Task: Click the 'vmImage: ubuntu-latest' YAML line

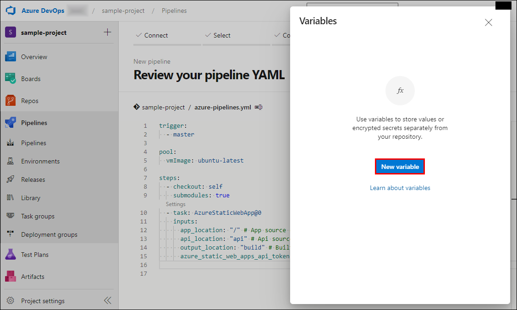Action: click(205, 160)
